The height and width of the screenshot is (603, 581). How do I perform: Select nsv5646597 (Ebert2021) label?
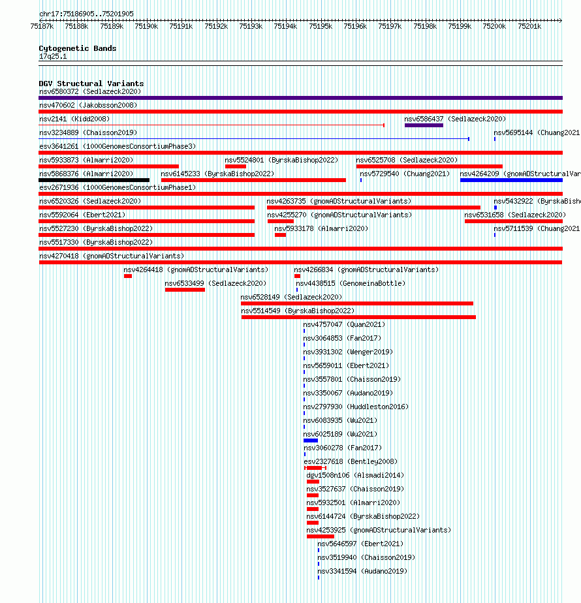pyautogui.click(x=360, y=544)
